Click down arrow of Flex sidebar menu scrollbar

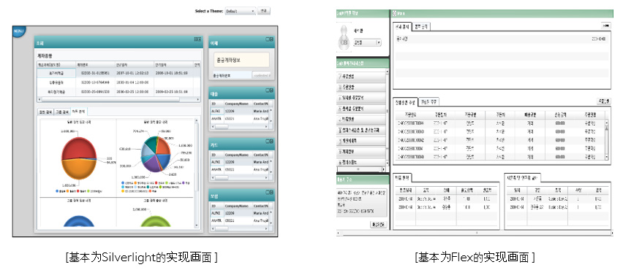(388, 163)
